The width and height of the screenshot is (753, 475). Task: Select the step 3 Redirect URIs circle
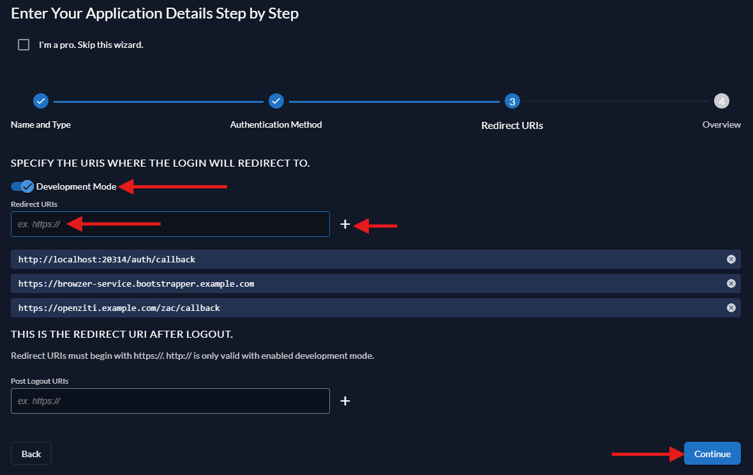512,100
